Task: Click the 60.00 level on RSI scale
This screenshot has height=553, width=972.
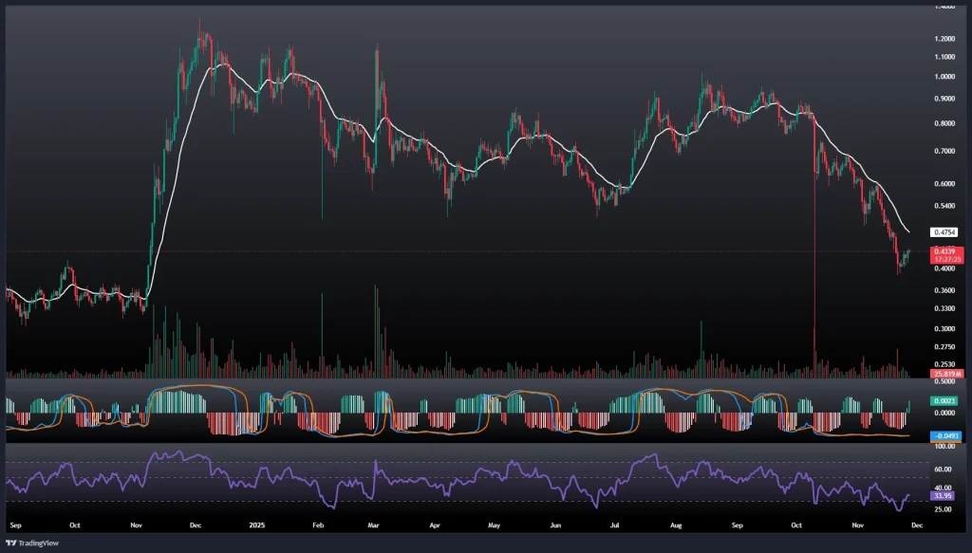Action: pos(944,469)
